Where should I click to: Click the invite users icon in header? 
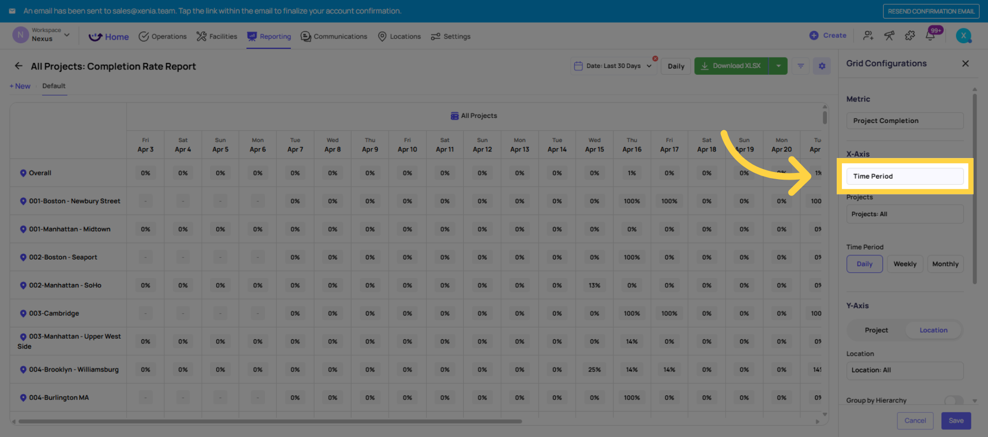pyautogui.click(x=868, y=36)
